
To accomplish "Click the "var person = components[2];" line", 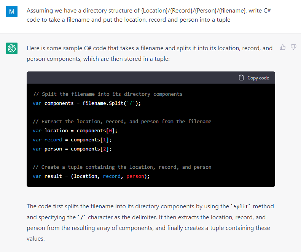I will [x=72, y=149].
